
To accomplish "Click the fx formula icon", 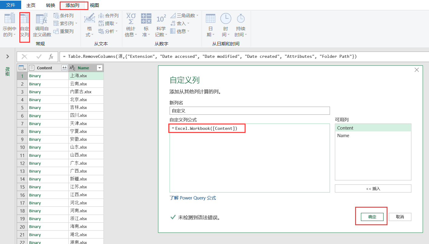I will pyautogui.click(x=51, y=57).
